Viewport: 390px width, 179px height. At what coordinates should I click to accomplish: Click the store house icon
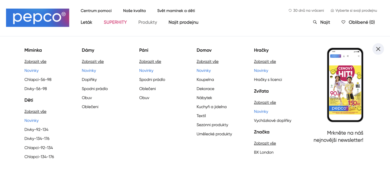point(332,11)
